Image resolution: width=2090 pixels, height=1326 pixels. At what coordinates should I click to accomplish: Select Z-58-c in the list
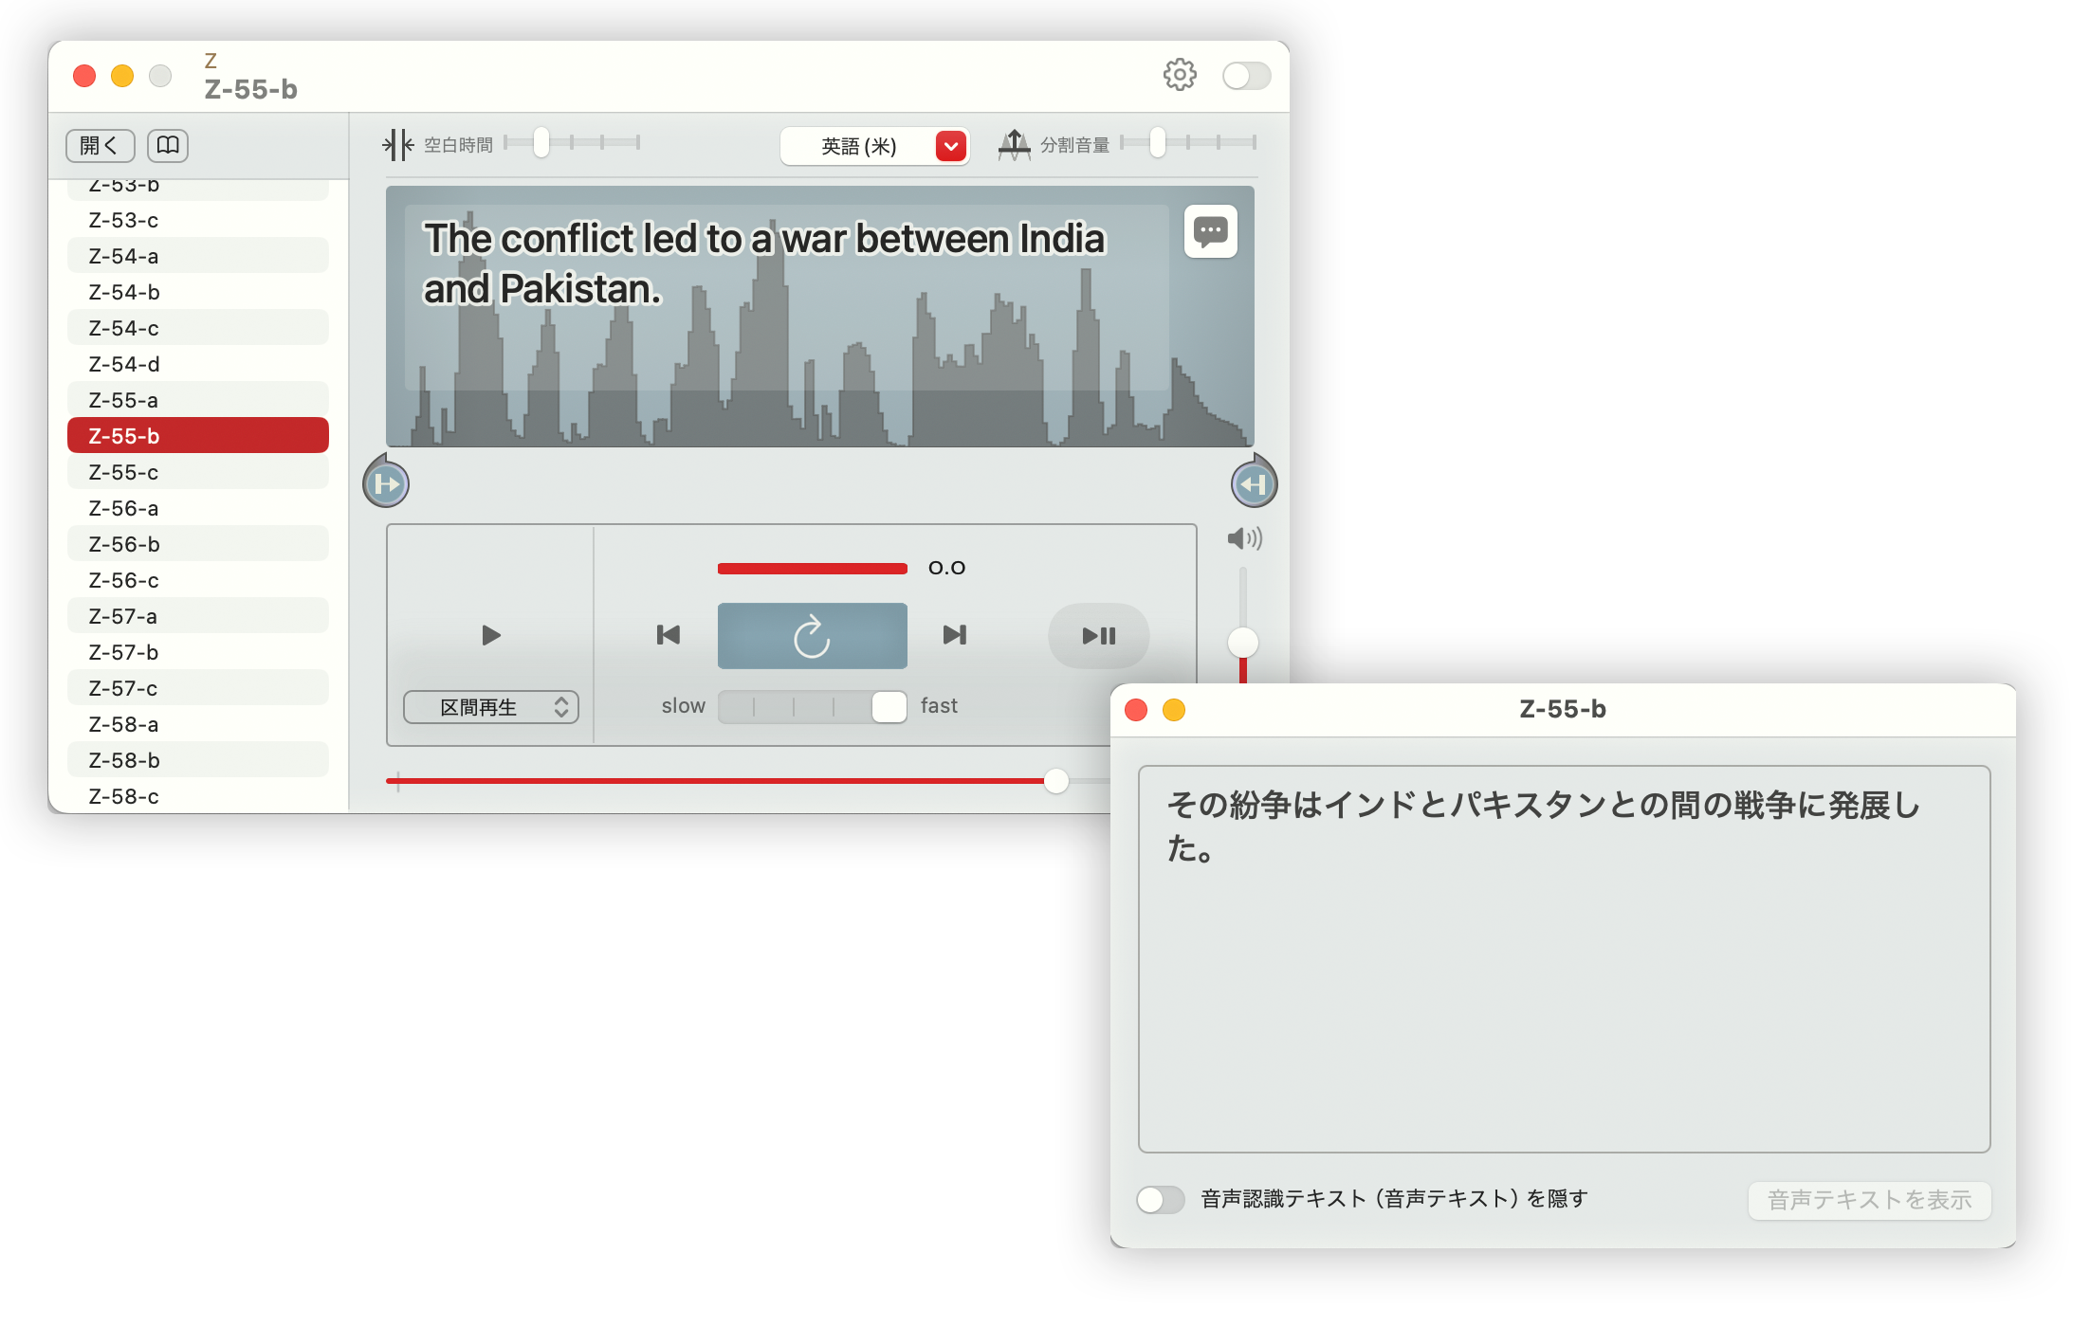198,796
